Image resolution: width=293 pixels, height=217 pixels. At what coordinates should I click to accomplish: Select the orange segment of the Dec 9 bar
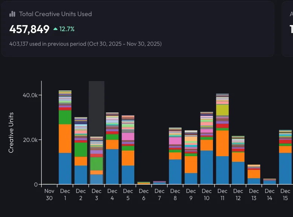[191, 164]
